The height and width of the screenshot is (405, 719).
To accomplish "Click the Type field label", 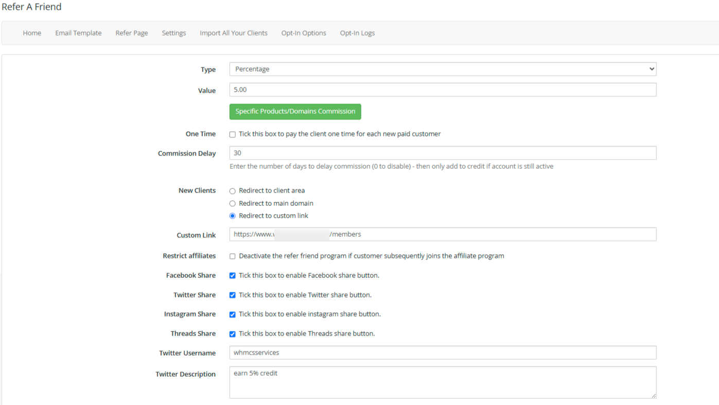I will [x=208, y=69].
